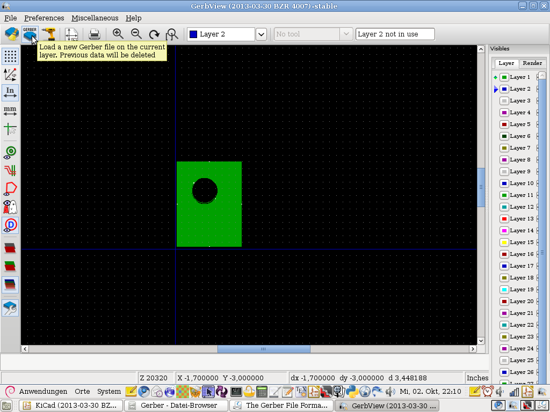Click the Inches units status field

click(477, 378)
